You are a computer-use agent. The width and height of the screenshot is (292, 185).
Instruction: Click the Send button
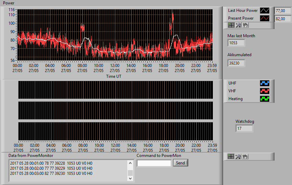(180, 163)
